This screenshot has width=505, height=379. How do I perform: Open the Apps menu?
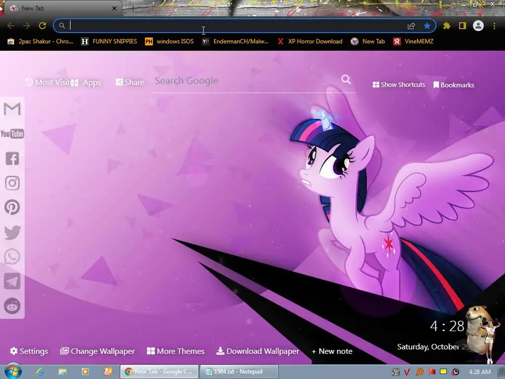point(86,82)
